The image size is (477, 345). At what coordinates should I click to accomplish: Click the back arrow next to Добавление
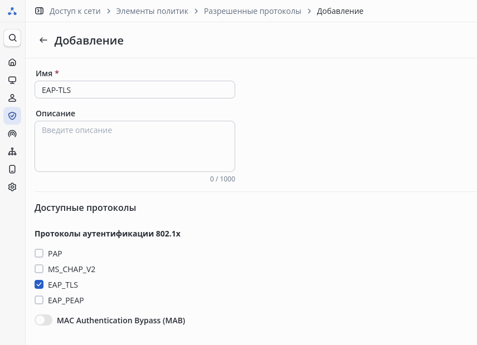point(43,40)
